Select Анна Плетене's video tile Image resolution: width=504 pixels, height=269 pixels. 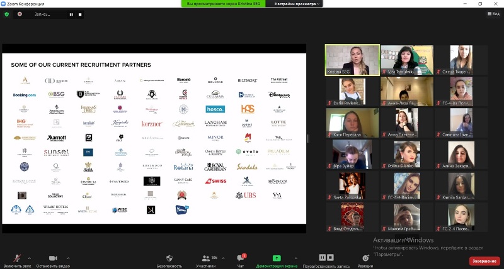tap(407, 123)
